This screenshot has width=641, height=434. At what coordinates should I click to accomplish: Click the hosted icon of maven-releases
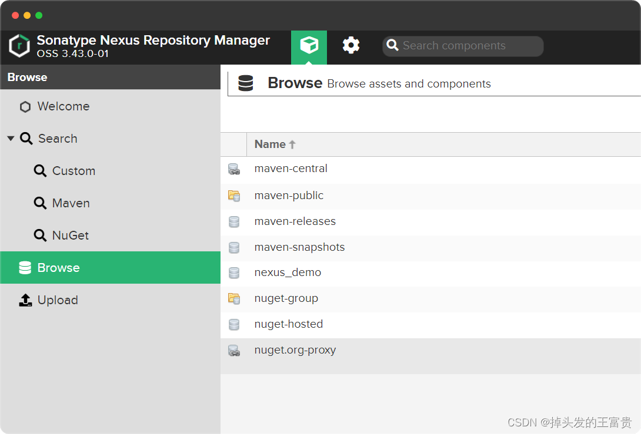point(234,221)
